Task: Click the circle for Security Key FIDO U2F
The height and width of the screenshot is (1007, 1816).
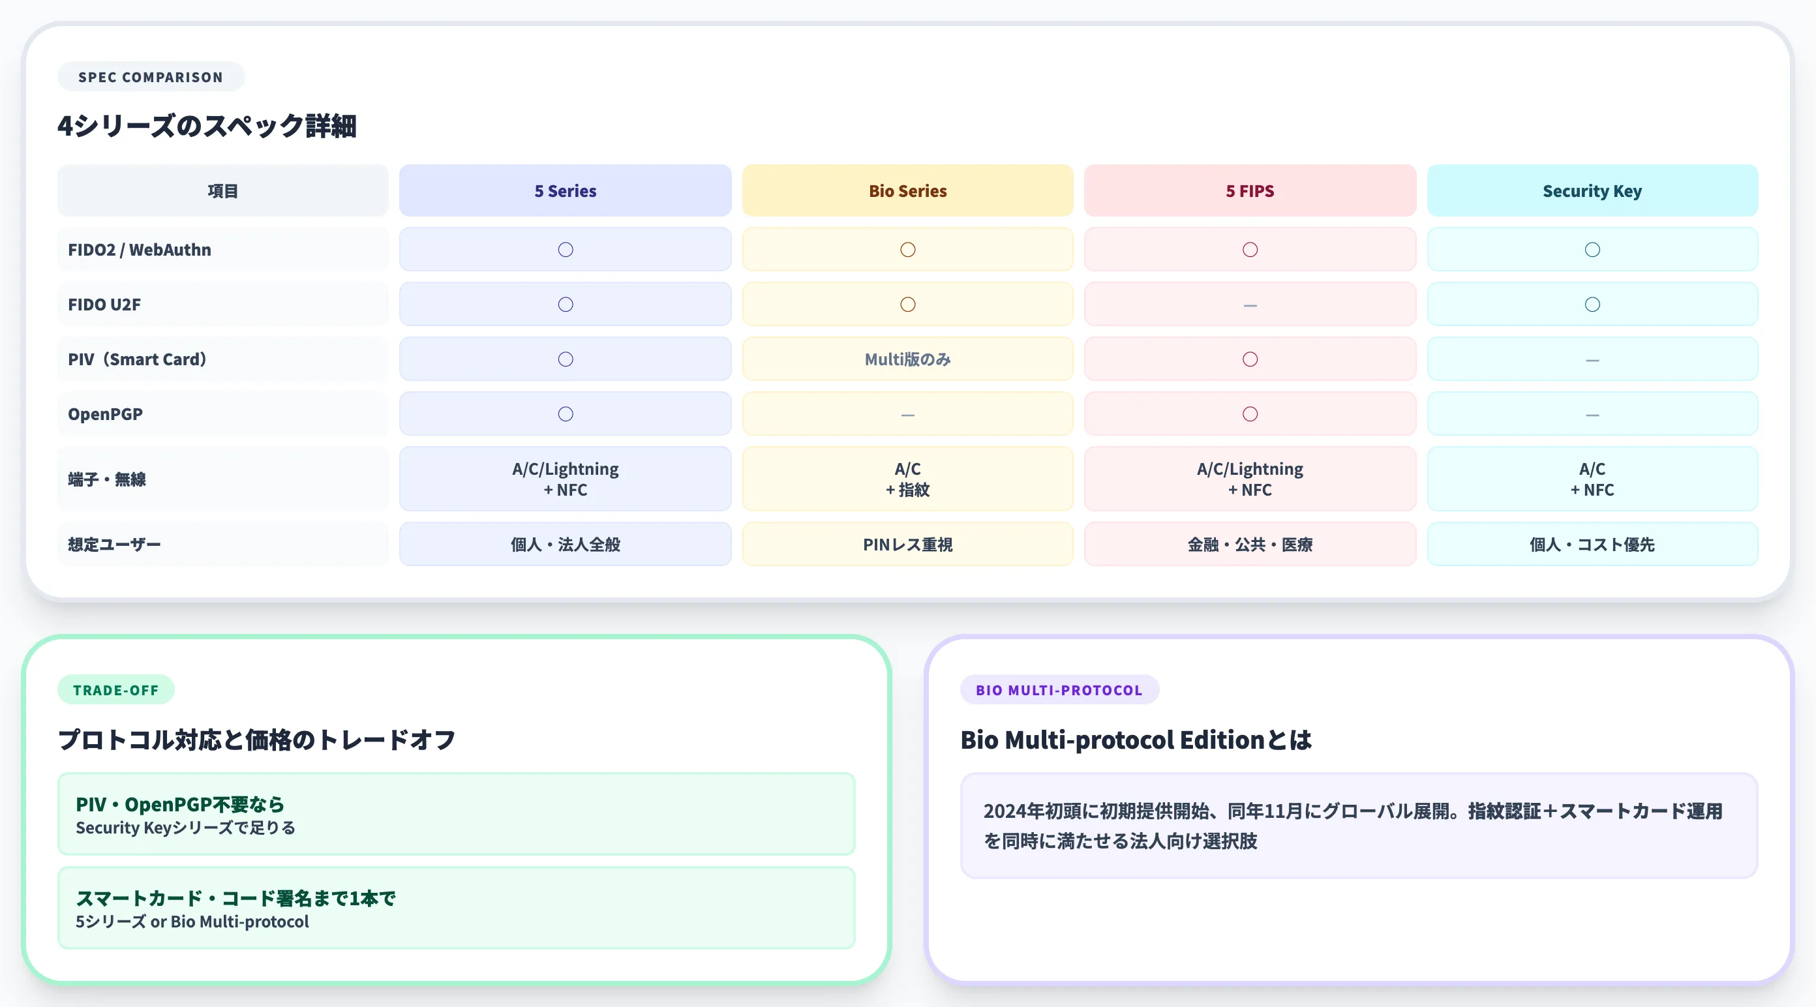Action: click(1592, 305)
